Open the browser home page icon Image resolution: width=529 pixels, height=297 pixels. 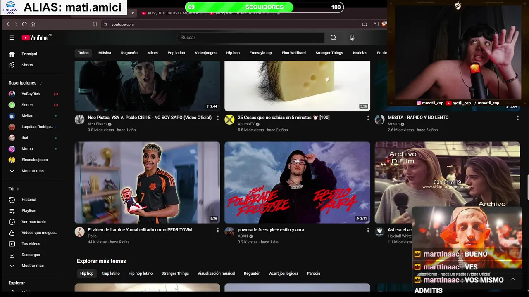coord(33,24)
